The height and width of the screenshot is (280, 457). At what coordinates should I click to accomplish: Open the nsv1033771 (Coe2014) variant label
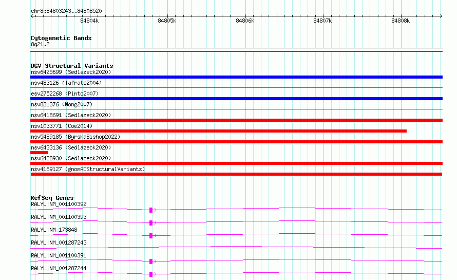click(x=62, y=126)
